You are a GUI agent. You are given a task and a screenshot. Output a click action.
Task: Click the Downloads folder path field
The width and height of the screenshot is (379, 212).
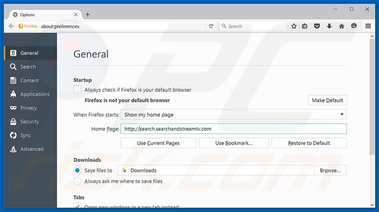click(216, 170)
